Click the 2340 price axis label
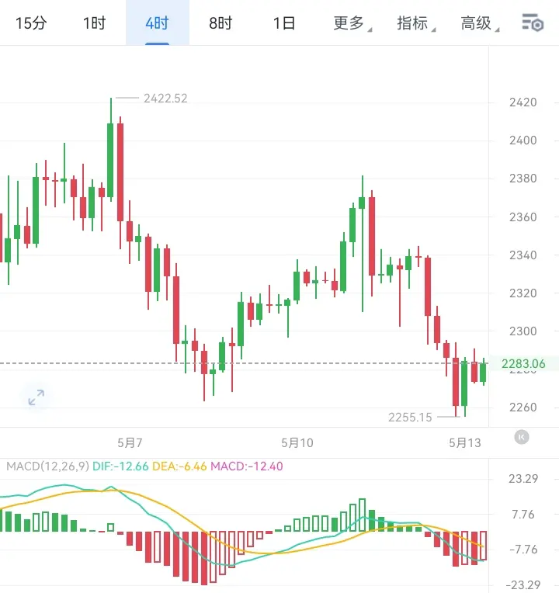 tap(523, 255)
